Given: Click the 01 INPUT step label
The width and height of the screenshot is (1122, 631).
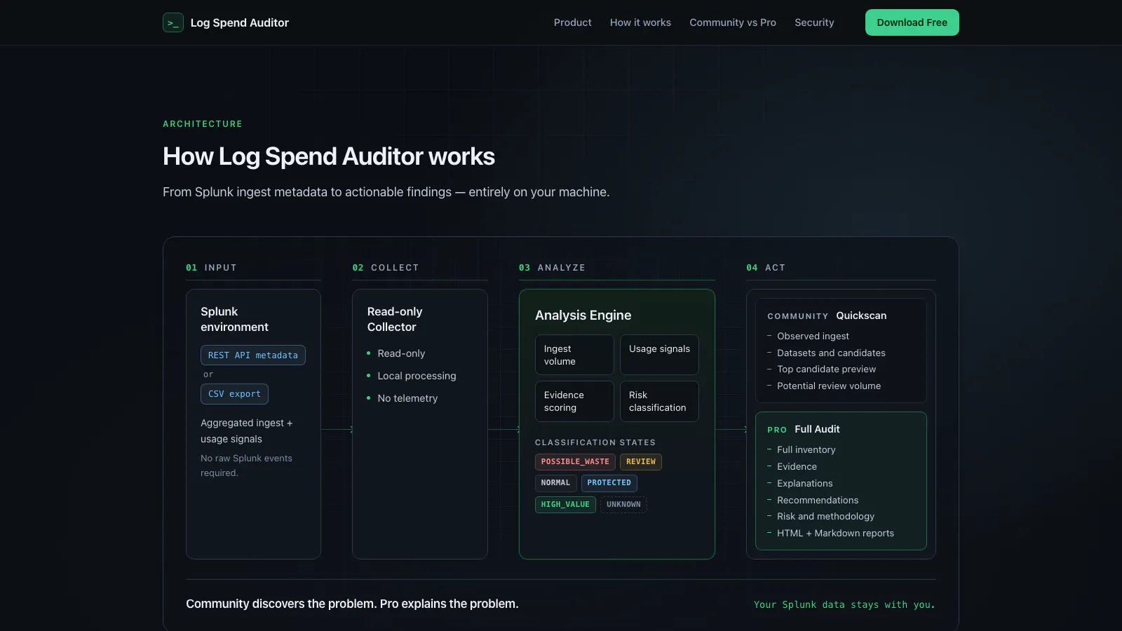Looking at the screenshot, I should (x=211, y=268).
